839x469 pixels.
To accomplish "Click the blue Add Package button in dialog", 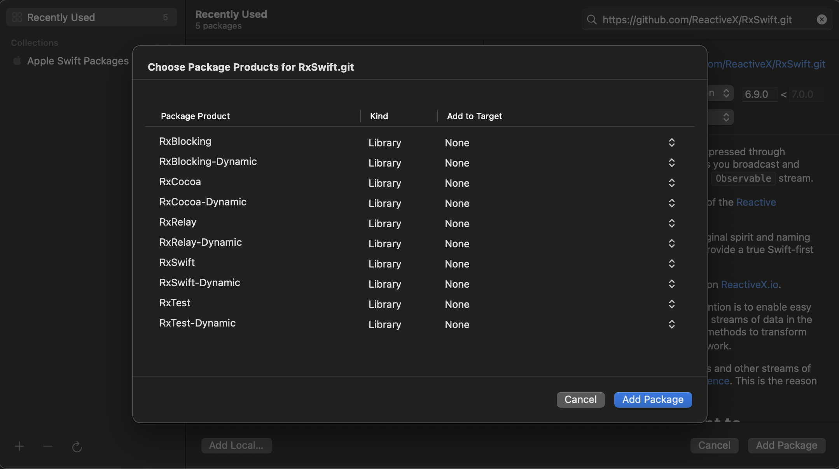I will click(x=653, y=400).
